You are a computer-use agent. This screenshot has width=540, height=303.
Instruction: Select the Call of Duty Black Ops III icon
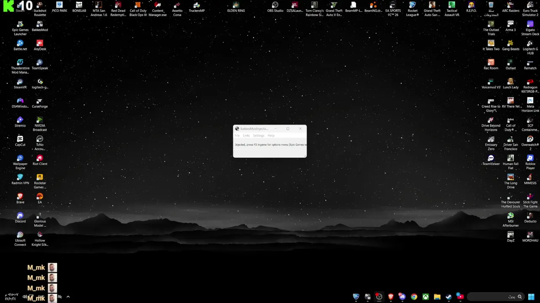tap(138, 10)
